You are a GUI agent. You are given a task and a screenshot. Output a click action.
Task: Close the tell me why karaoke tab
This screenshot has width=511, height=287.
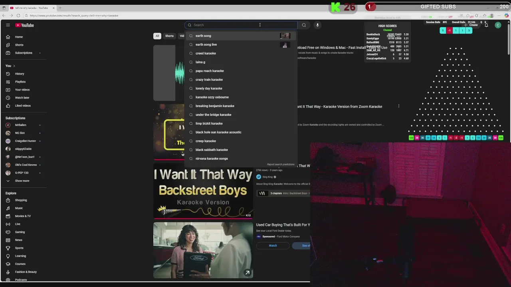pyautogui.click(x=53, y=8)
